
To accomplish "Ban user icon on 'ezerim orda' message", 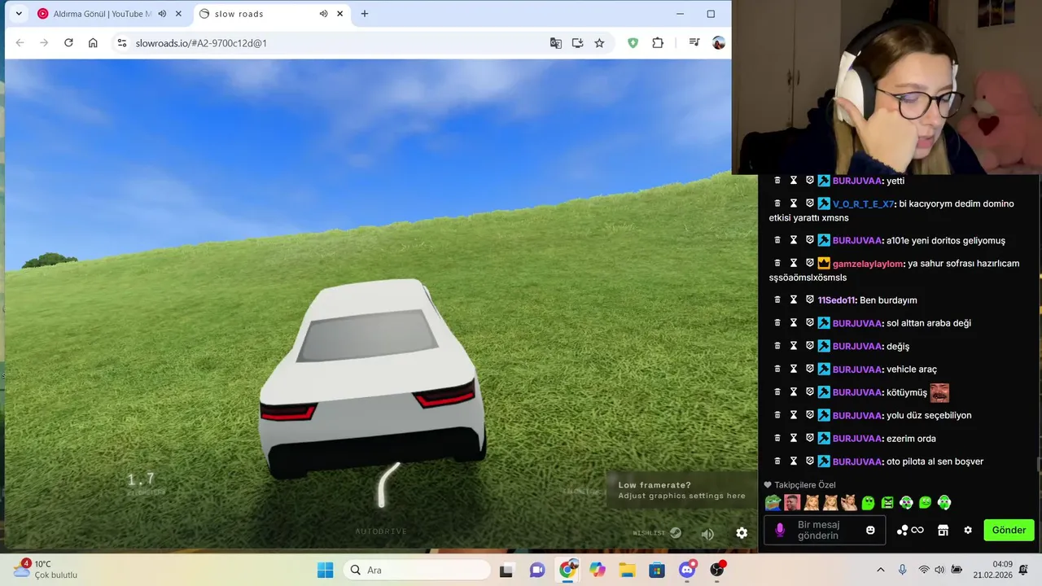I will point(810,439).
